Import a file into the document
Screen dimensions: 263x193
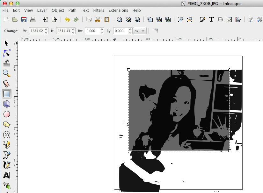46,19
